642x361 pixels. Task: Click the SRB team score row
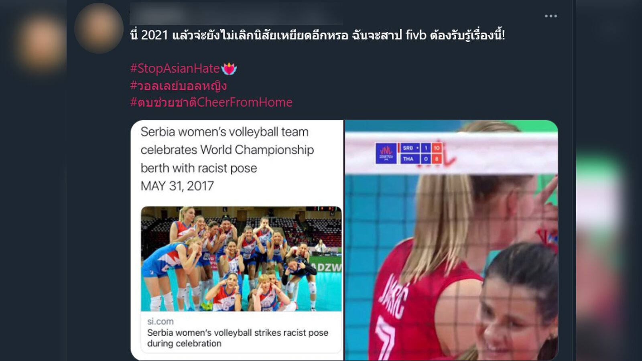(420, 148)
